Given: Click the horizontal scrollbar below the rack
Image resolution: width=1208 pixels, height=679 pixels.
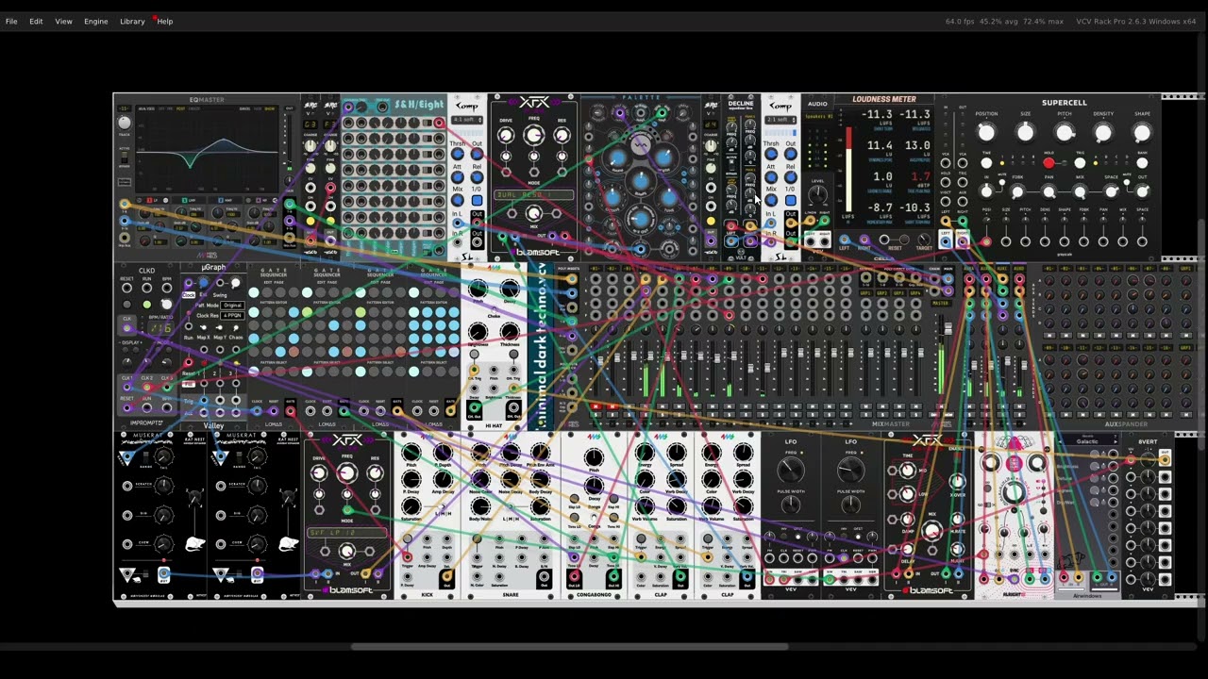Looking at the screenshot, I should (569, 647).
